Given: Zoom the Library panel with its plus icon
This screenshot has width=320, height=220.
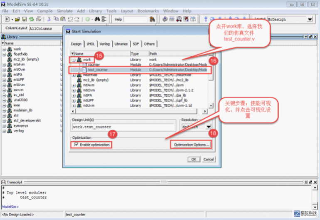Looking at the screenshot, I should pos(306,37).
